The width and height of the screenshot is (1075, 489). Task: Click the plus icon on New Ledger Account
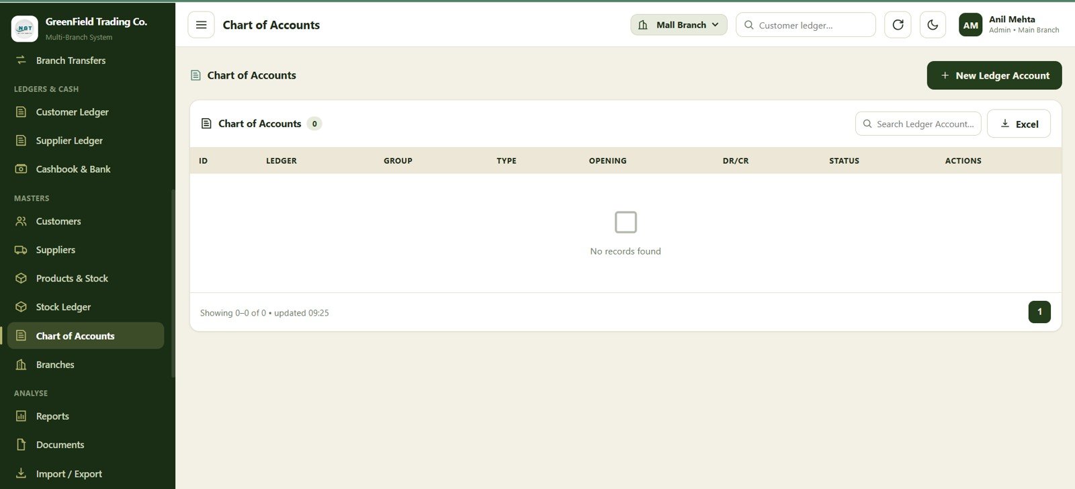(945, 75)
